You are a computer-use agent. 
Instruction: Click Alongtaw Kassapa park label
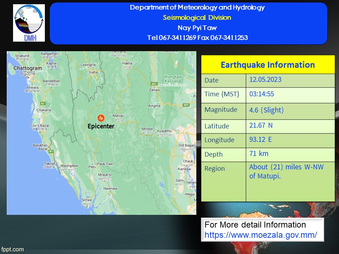coord(173,79)
